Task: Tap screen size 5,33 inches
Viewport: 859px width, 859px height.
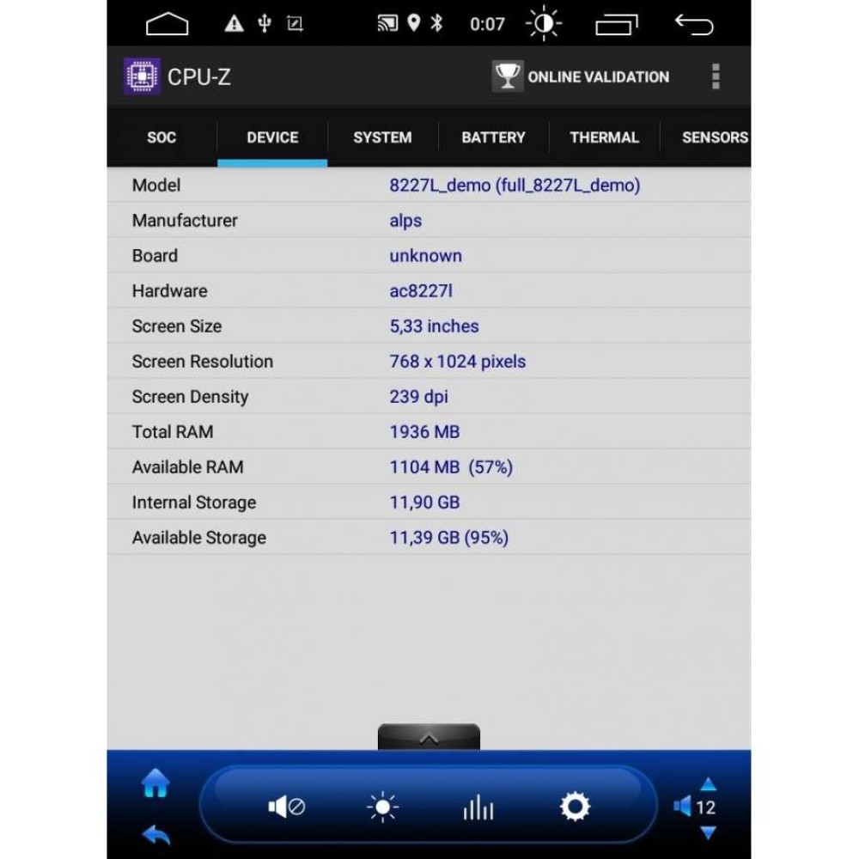Action: 434,326
